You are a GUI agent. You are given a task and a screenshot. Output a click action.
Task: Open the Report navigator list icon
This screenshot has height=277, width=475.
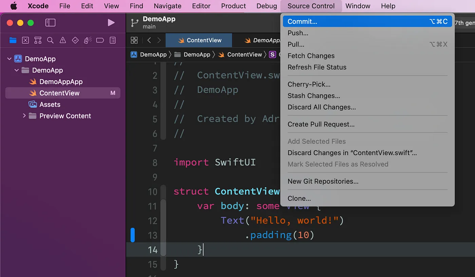113,40
